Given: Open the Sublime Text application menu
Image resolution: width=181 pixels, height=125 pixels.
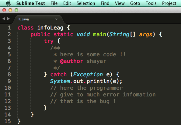Looking at the screenshot, I should click(31, 3).
